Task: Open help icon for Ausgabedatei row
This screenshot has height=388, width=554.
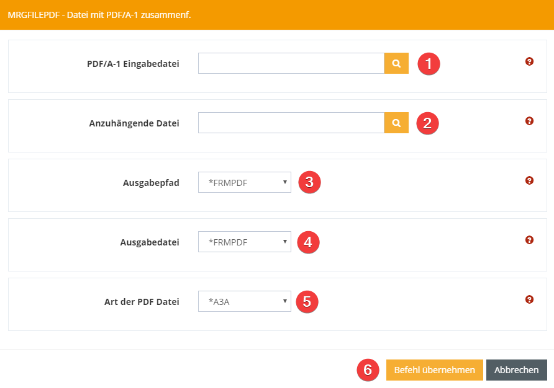Action: tap(529, 240)
